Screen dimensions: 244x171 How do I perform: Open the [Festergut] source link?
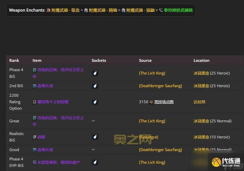click(148, 137)
